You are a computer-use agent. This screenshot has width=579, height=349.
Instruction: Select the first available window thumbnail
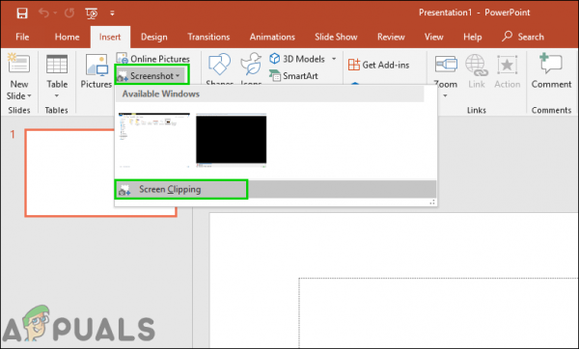click(x=154, y=140)
